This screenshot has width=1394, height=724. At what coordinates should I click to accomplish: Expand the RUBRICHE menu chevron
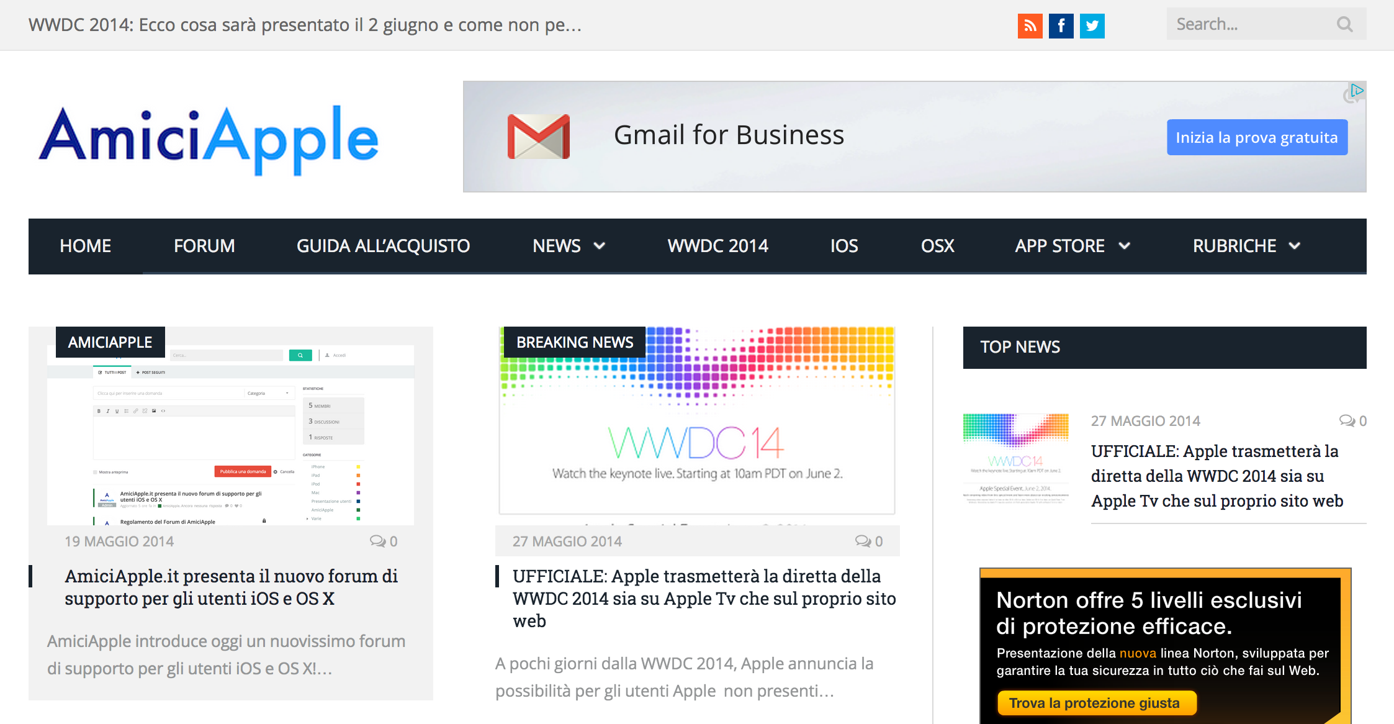(1295, 246)
